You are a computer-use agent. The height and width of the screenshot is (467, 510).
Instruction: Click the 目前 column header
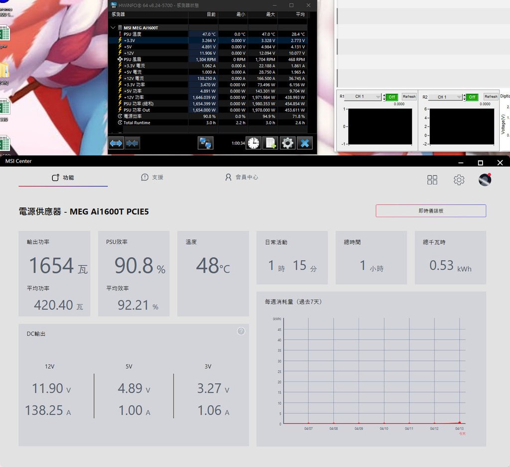point(203,14)
